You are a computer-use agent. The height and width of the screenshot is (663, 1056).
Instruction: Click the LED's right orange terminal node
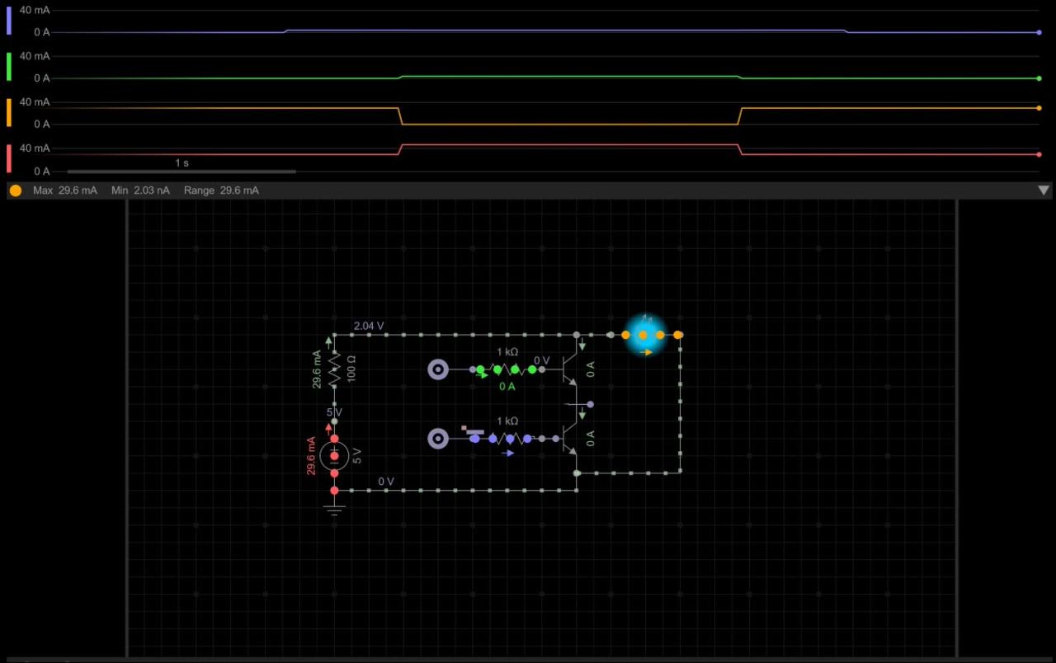coord(678,335)
